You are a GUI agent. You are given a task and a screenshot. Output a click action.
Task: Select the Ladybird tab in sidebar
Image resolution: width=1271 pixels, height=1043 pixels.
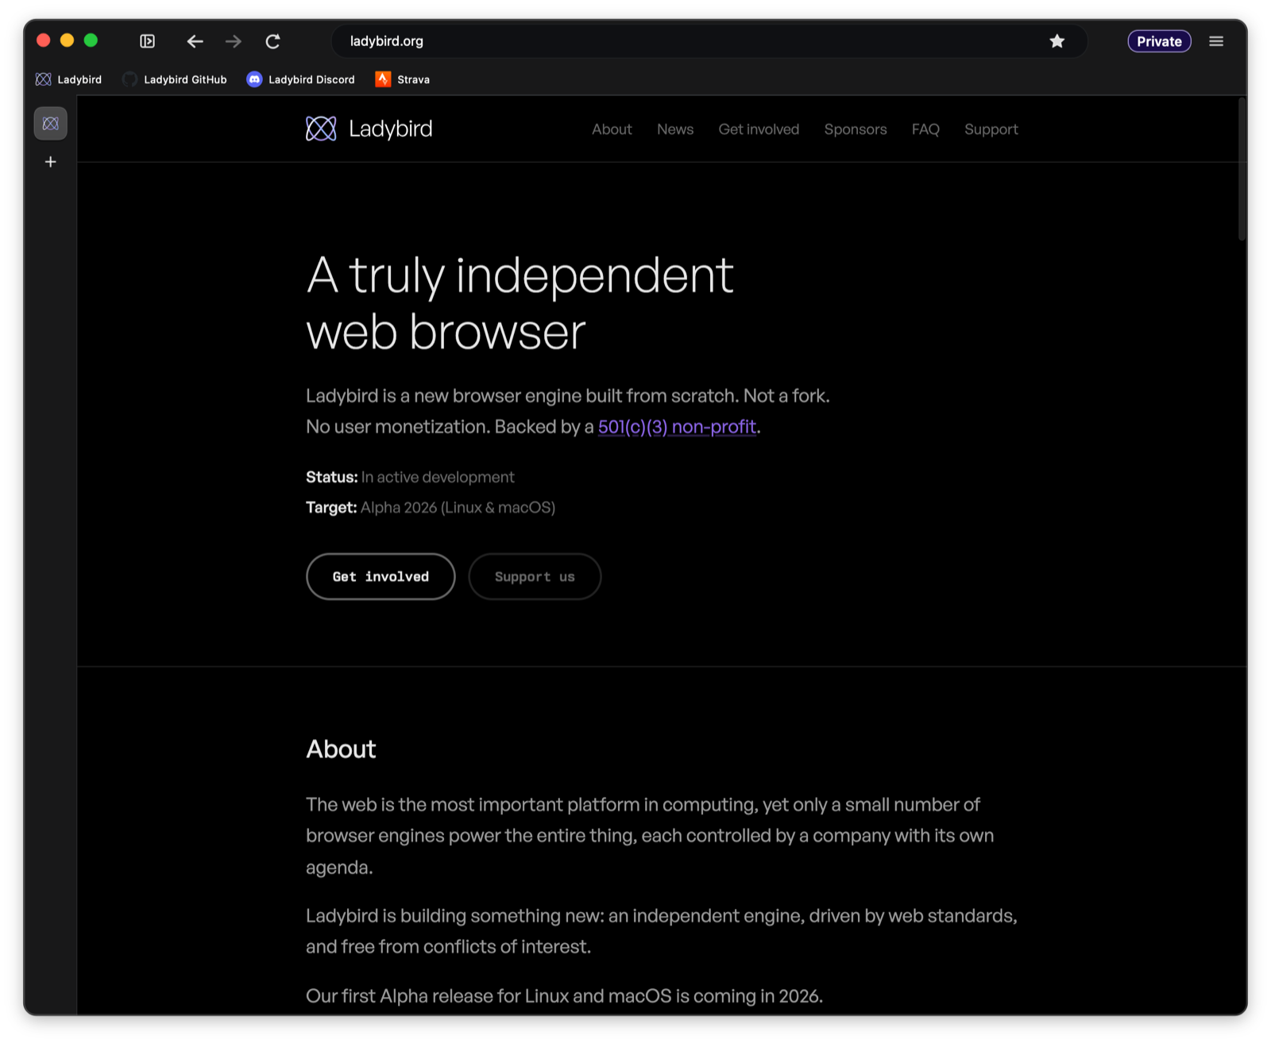click(51, 124)
